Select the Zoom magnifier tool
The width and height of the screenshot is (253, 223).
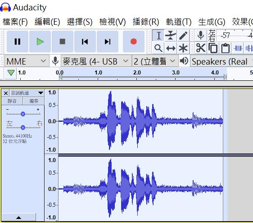click(158, 48)
